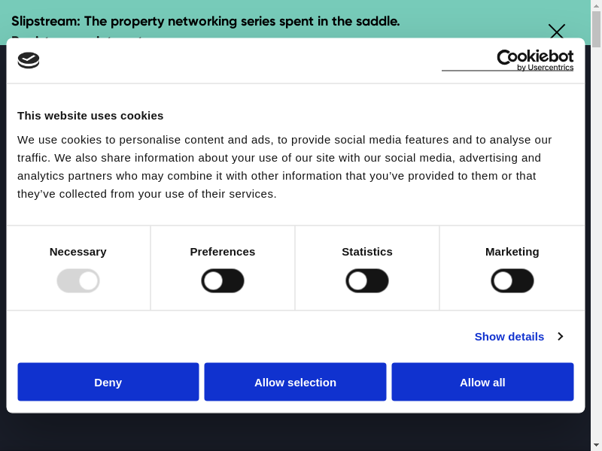Click the Marketing category label
Image resolution: width=602 pixels, height=451 pixels.
click(x=512, y=252)
